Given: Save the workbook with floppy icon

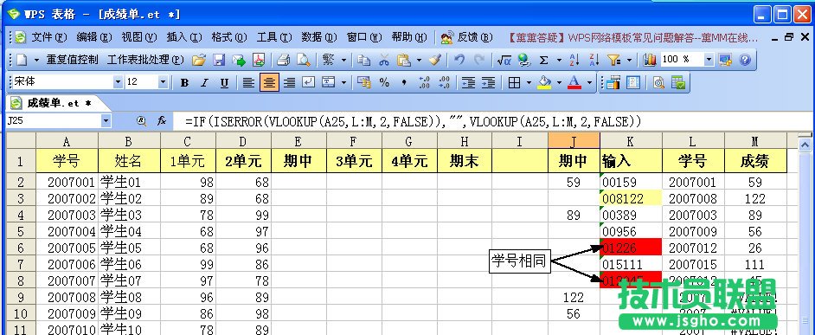Looking at the screenshot, I should coord(219,60).
